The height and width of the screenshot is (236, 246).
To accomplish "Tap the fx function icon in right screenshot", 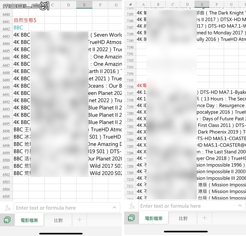I will pyautogui.click(x=132, y=206).
